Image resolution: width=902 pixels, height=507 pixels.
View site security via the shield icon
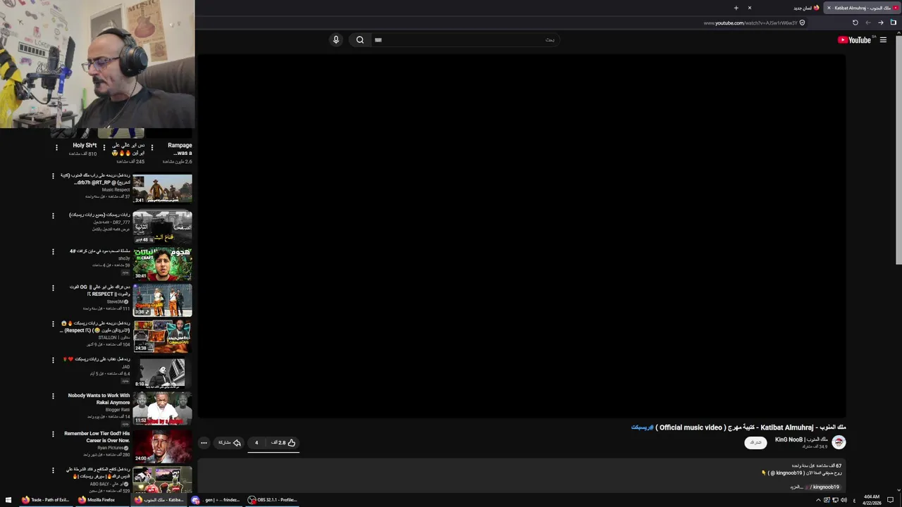click(x=802, y=23)
